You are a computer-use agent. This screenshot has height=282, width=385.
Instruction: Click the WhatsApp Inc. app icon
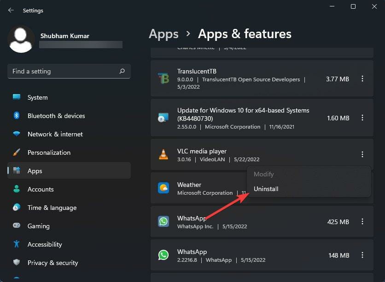click(x=163, y=221)
